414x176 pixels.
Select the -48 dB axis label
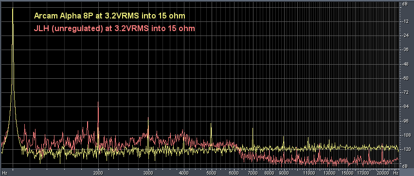click(x=405, y=64)
